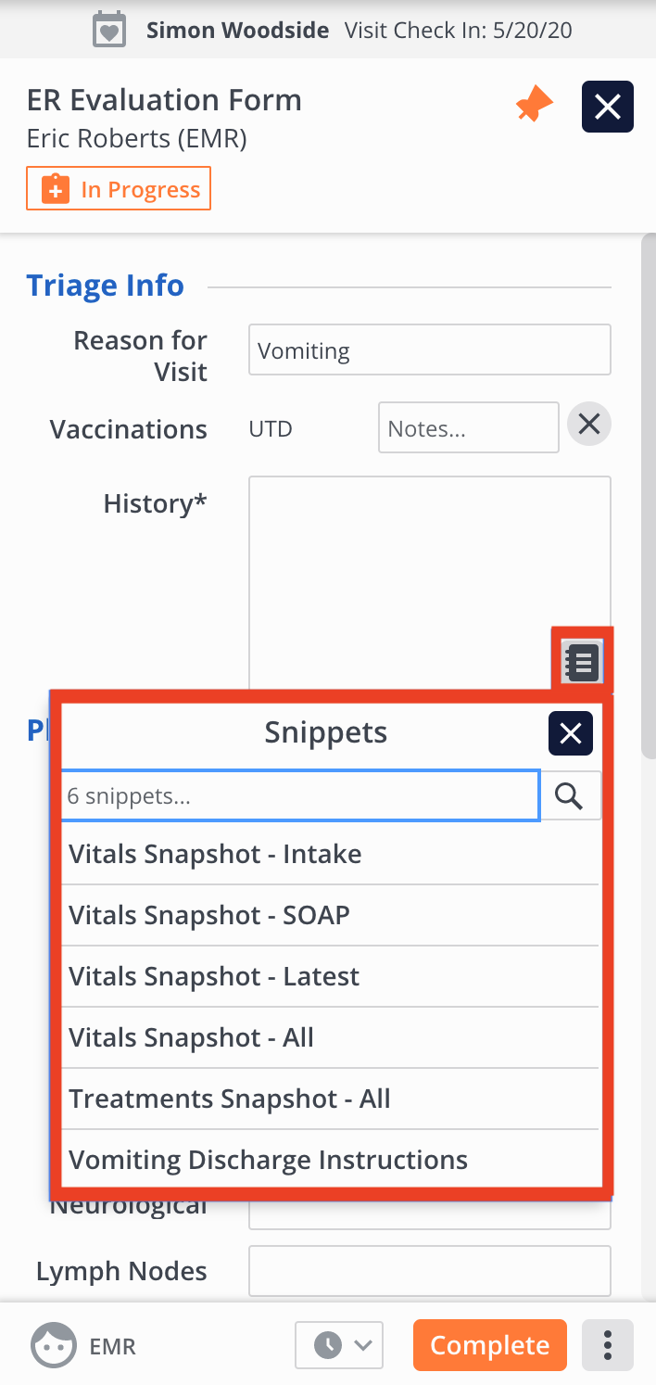Open snippets notebook icon in History
The height and width of the screenshot is (1385, 656).
[582, 663]
